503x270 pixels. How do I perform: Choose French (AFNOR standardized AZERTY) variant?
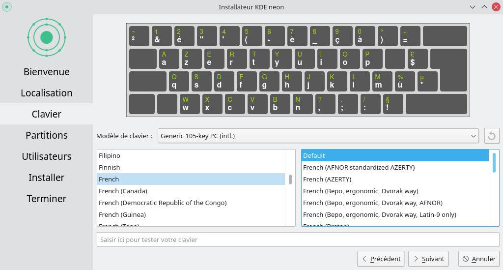pyautogui.click(x=395, y=167)
